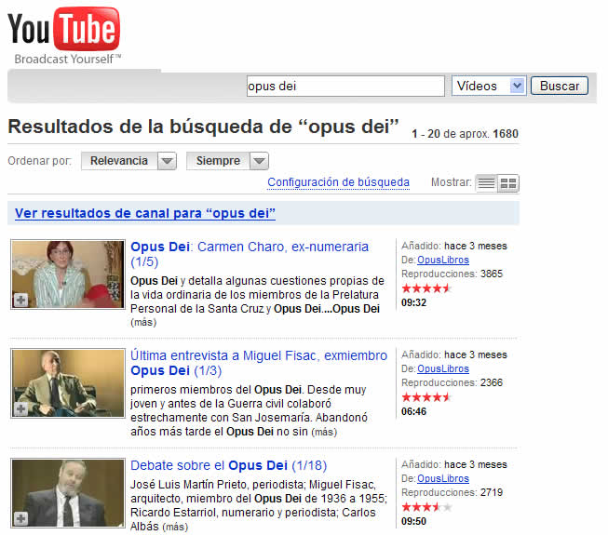608x535 pixels.
Task: Expand (más) under Miguel Fisac description
Action: coord(324,432)
